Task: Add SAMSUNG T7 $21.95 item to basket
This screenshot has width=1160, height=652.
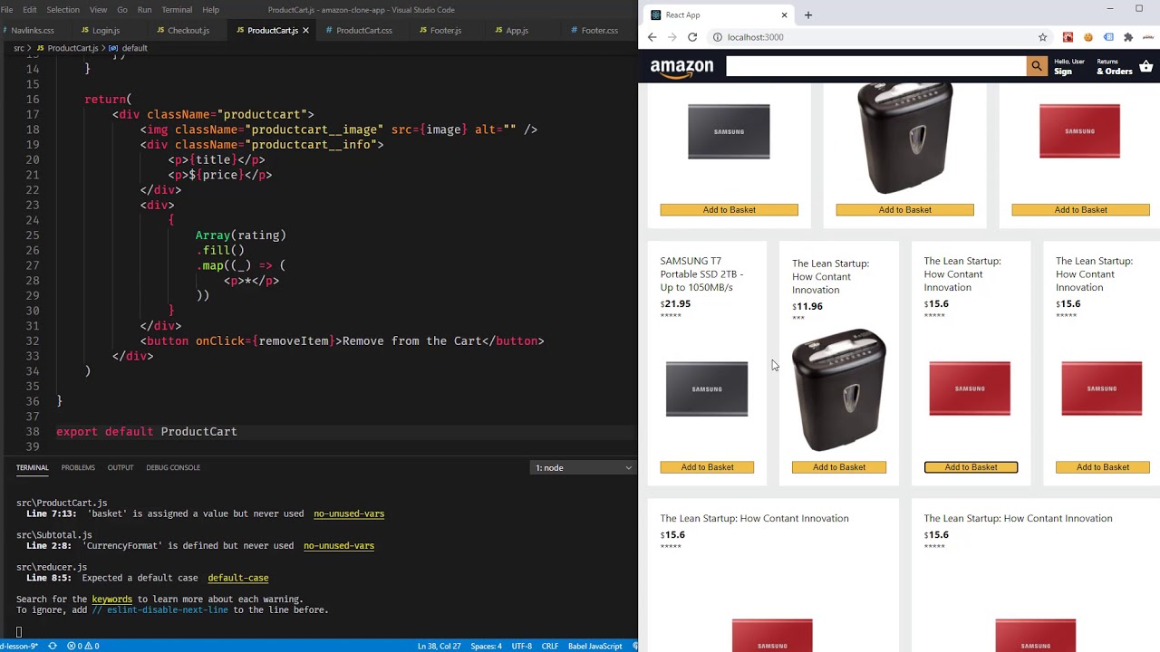Action: point(707,467)
